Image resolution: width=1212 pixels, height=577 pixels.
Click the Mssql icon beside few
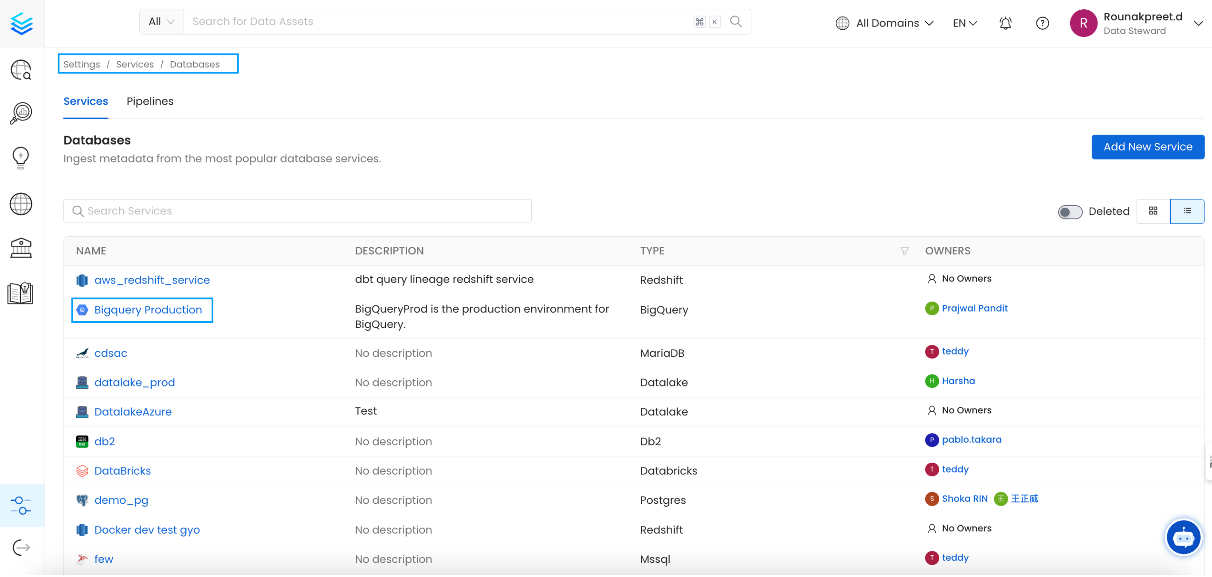pyautogui.click(x=82, y=560)
